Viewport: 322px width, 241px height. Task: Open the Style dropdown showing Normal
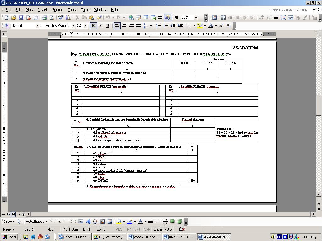[x=37, y=26]
